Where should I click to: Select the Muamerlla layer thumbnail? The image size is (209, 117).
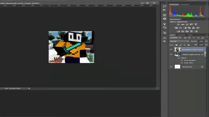pyautogui.click(x=177, y=49)
